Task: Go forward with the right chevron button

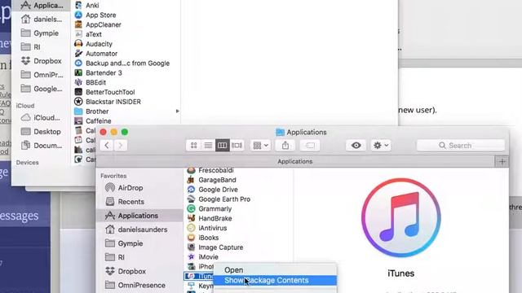Action: click(x=121, y=145)
